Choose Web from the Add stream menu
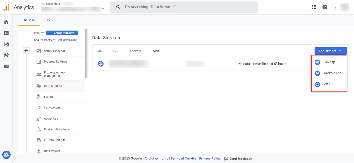Screen dimensions: 354x163 pos(329,84)
